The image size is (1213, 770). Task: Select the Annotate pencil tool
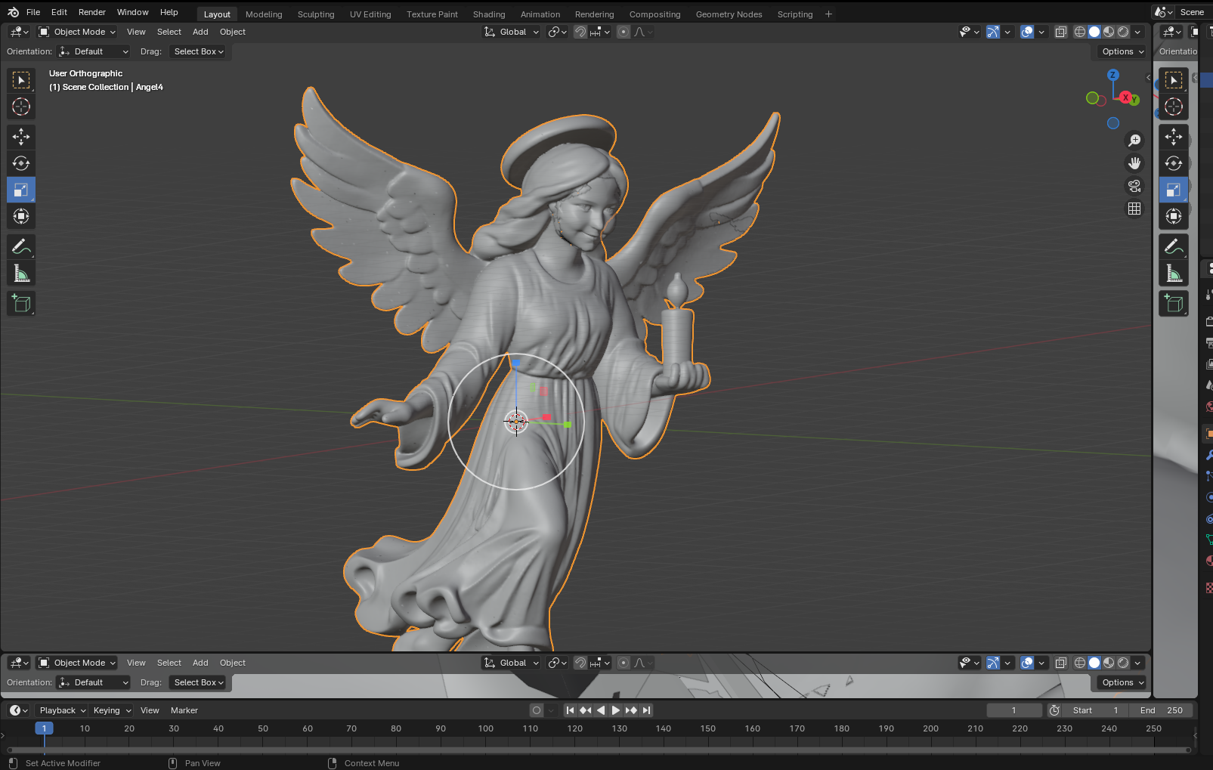click(21, 247)
